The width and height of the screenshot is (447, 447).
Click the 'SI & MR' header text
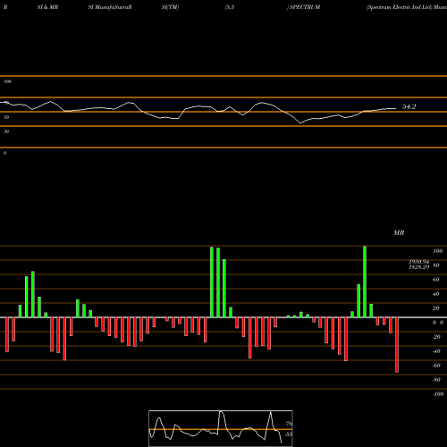47,7
